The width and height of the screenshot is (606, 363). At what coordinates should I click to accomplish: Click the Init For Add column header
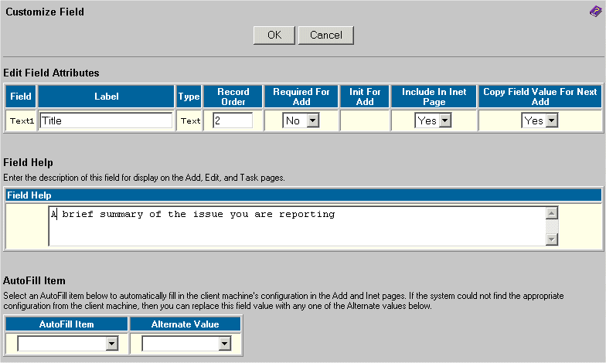coord(365,97)
